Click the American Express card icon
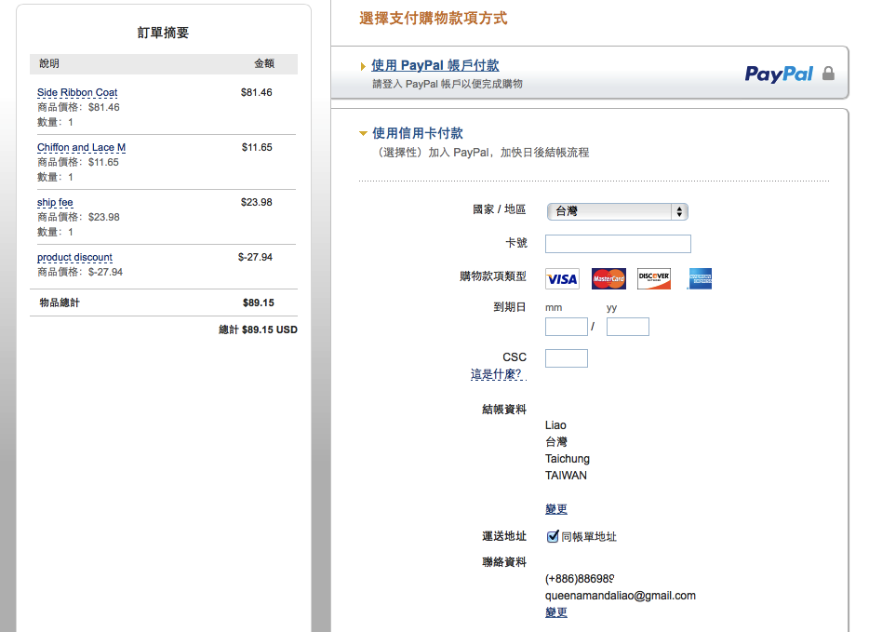Image resolution: width=869 pixels, height=632 pixels. coord(700,279)
